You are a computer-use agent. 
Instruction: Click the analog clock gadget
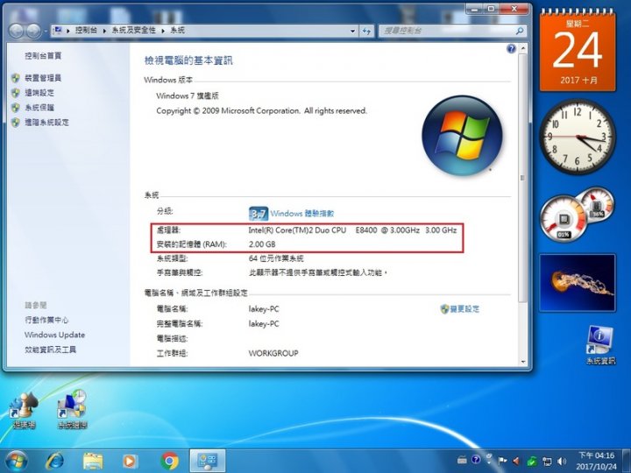(577, 137)
